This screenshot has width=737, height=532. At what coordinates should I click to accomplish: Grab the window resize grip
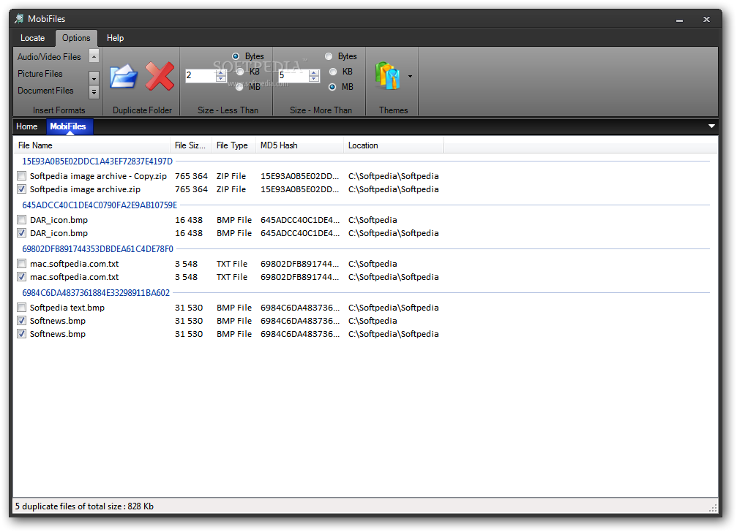point(713,508)
